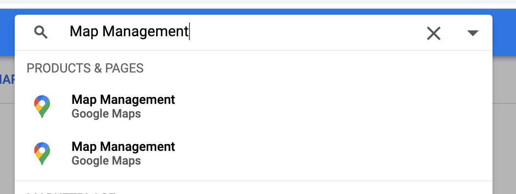516x194 pixels.
Task: Click the dimmed page area left of the dropdown
Action: [7, 148]
